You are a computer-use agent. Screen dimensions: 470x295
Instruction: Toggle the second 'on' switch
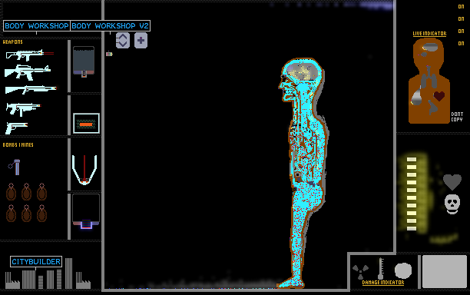tap(461, 19)
